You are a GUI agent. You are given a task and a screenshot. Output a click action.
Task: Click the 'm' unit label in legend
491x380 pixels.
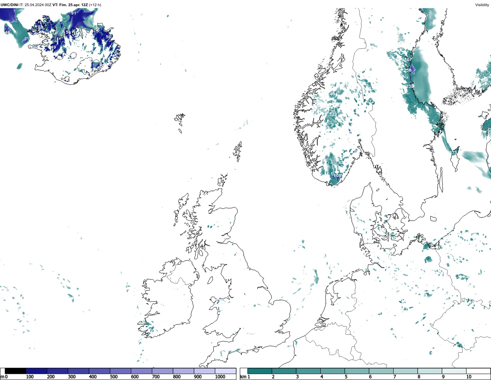(2, 377)
